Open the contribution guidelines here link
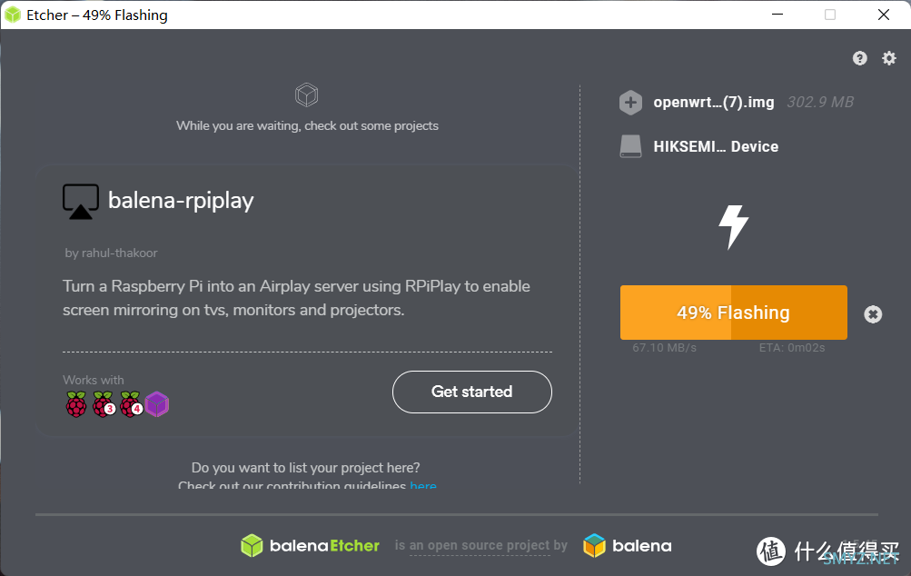The height and width of the screenshot is (576, 911). [423, 484]
